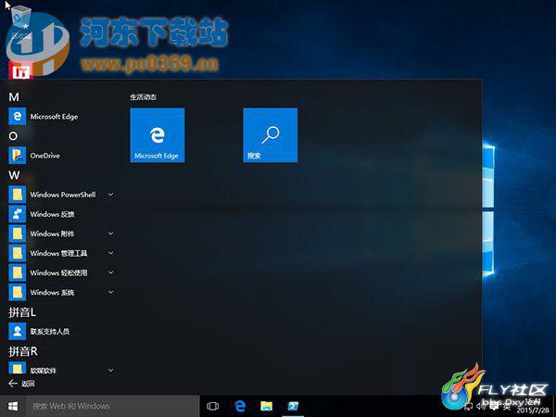
Task: Select the active app icon right of File Explorer
Action: 293,406
